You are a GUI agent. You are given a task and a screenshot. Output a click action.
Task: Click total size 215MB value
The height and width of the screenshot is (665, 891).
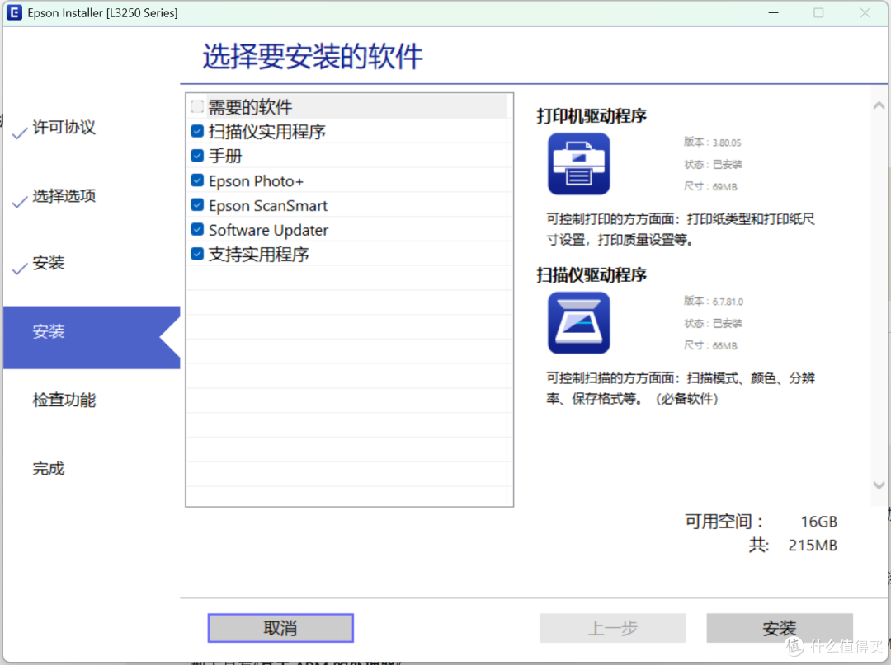[x=813, y=546]
